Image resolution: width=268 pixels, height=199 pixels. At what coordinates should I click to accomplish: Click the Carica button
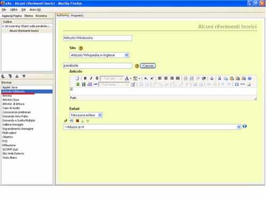148,66
